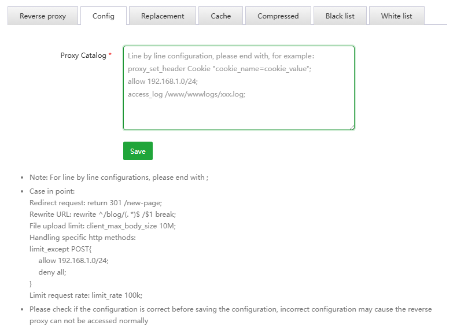The height and width of the screenshot is (333, 457).
Task: Switch to the Reverse proxy tab
Action: tap(43, 16)
